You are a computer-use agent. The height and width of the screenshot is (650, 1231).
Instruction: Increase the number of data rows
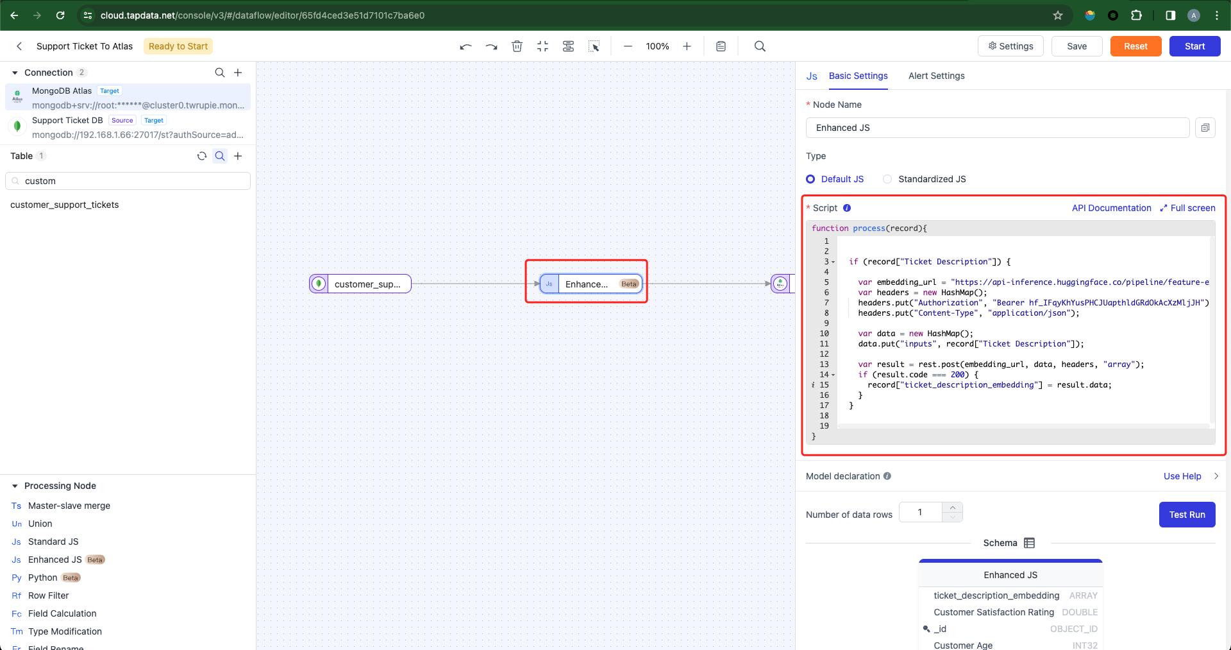pyautogui.click(x=952, y=508)
